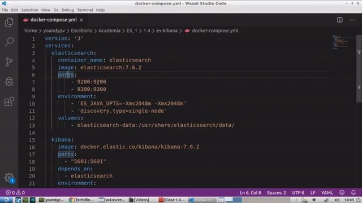Open the Terminal menu
The image size is (362, 203).
pos(85,10)
